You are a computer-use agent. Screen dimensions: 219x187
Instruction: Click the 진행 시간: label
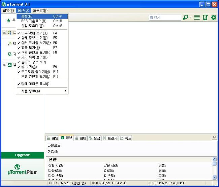coord(56,165)
